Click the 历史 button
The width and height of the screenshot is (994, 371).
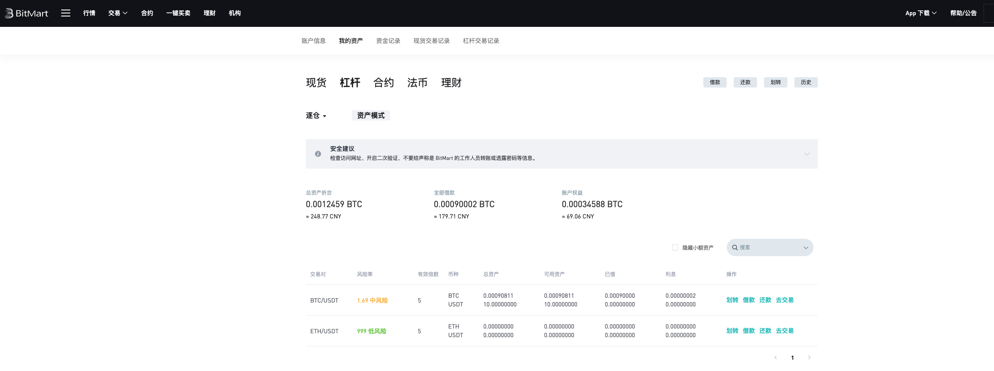pos(806,82)
